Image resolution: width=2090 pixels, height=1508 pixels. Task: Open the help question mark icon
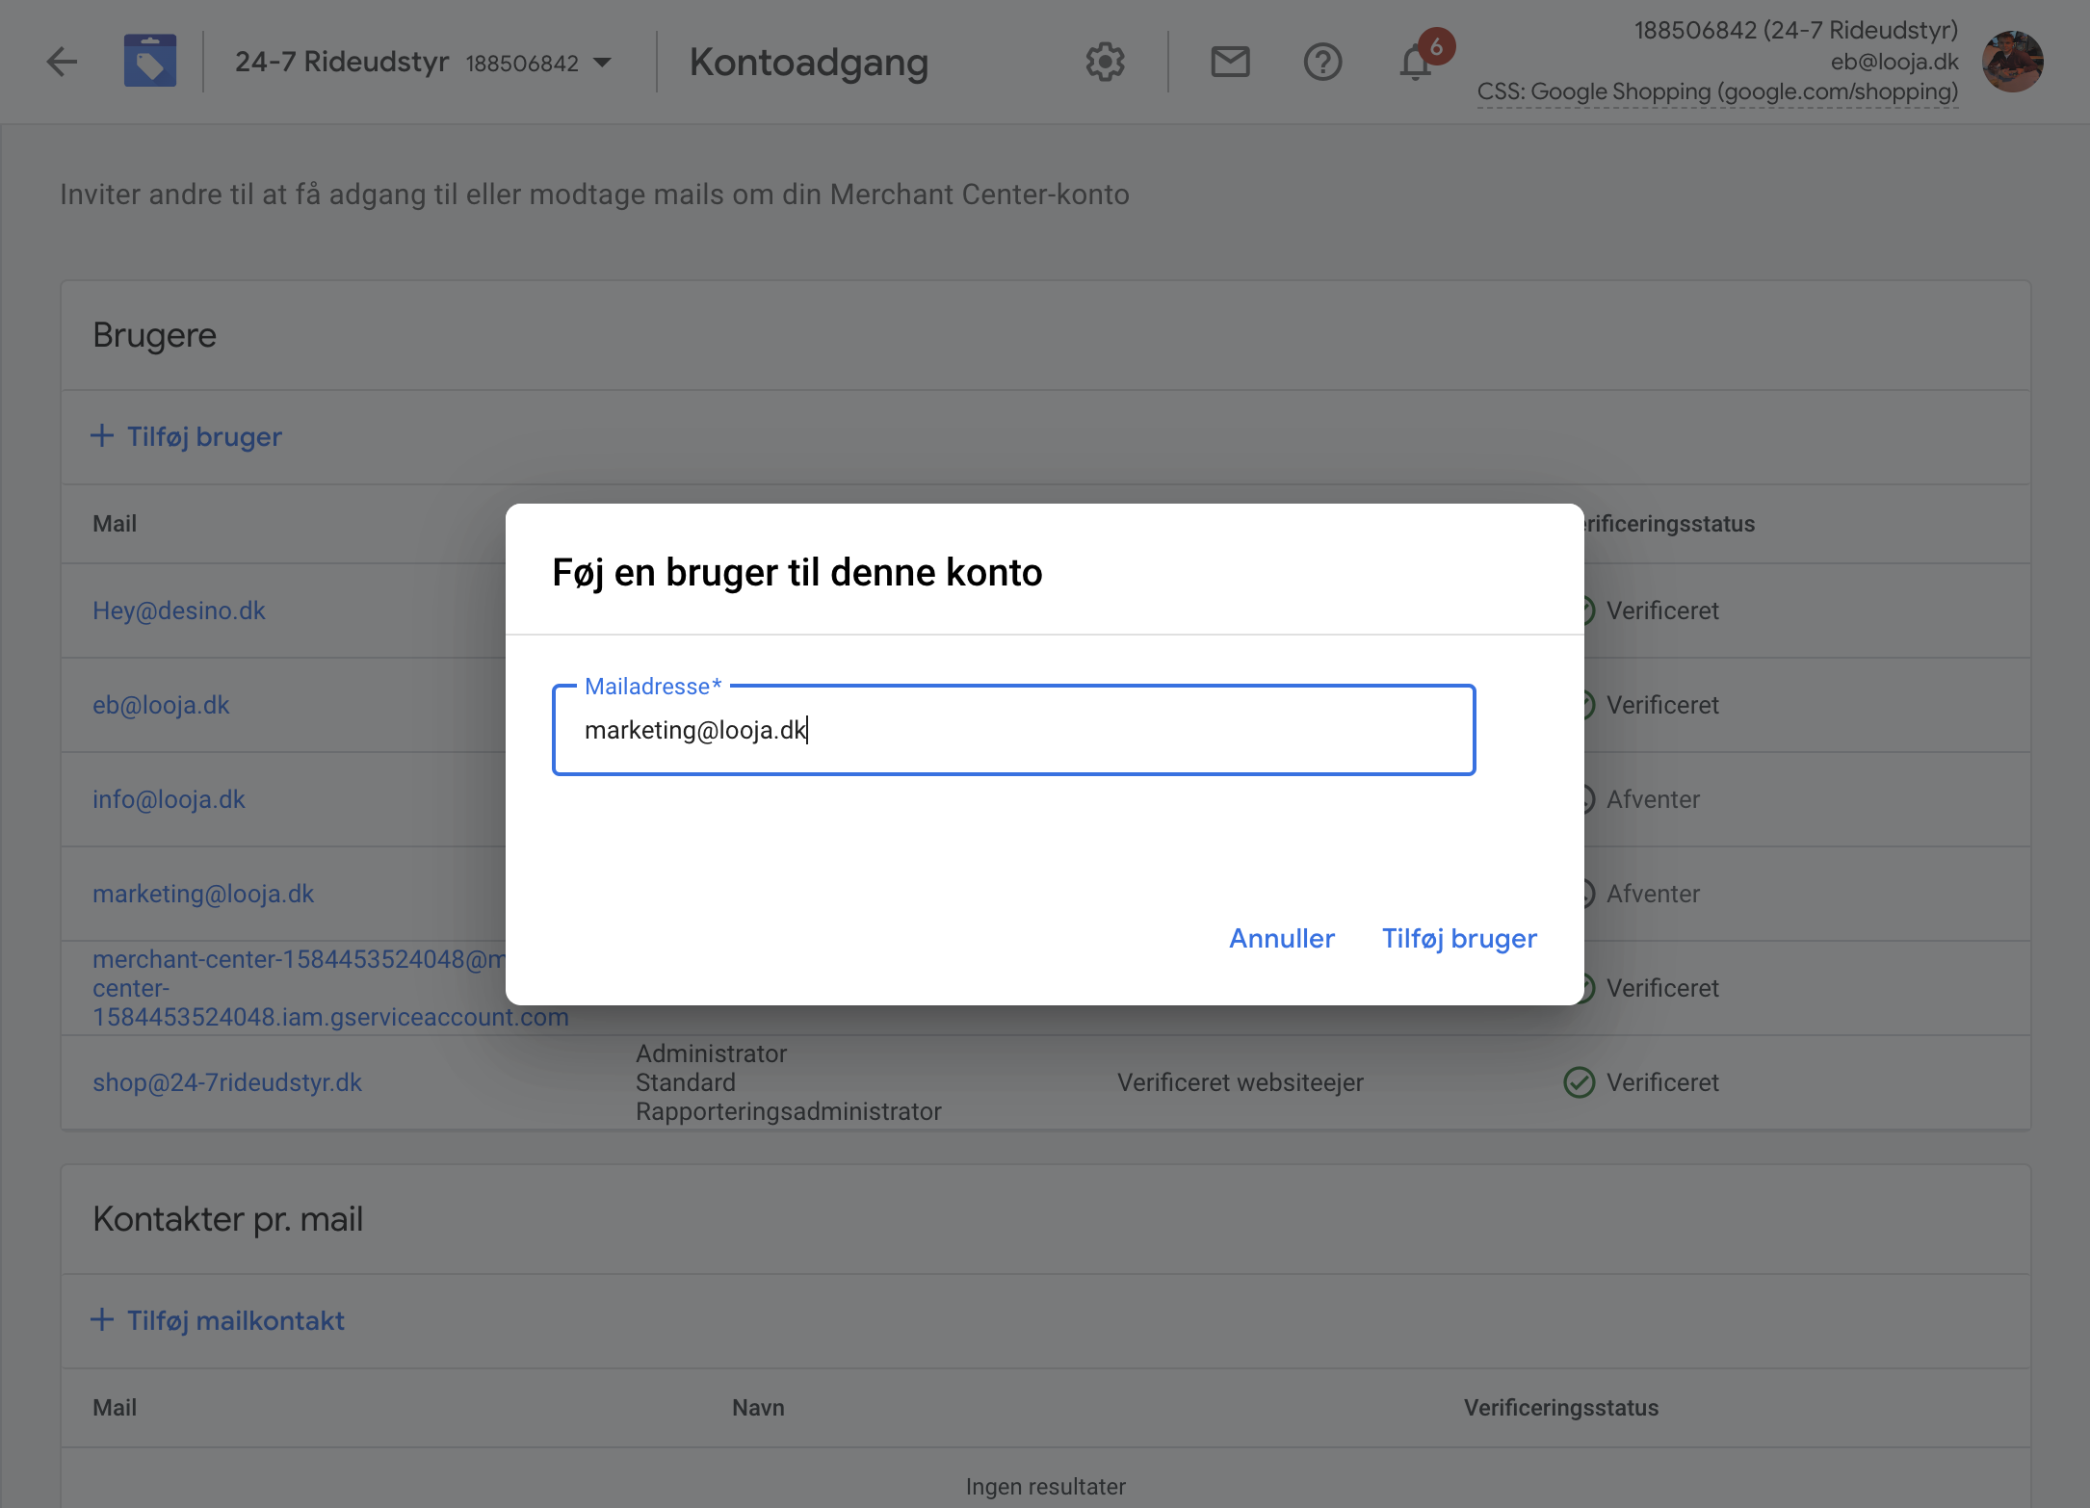1322,62
